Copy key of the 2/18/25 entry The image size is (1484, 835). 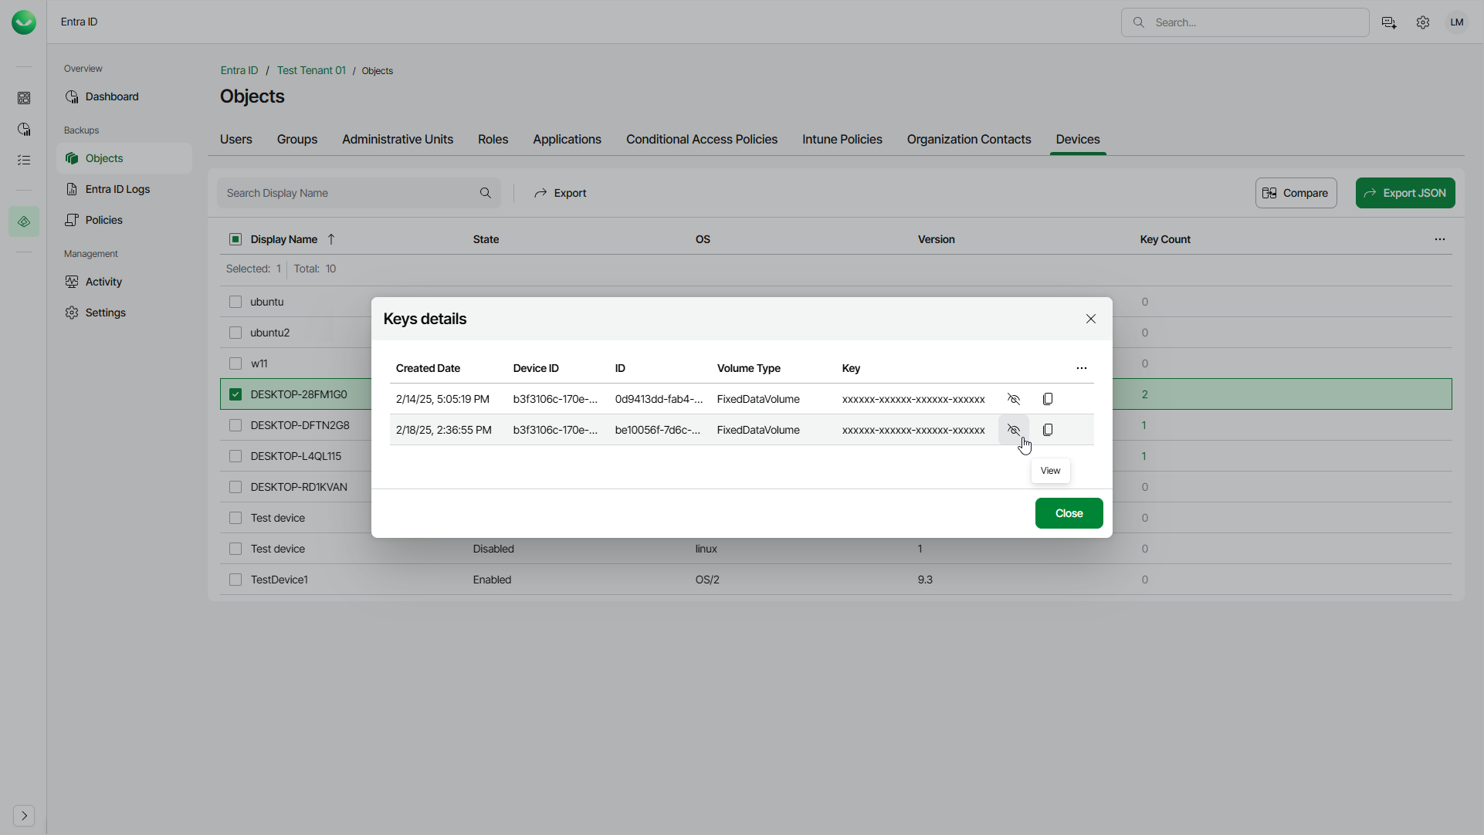pyautogui.click(x=1048, y=430)
